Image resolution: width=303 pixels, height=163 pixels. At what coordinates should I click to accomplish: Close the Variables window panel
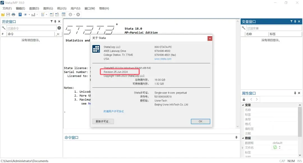tap(299, 21)
